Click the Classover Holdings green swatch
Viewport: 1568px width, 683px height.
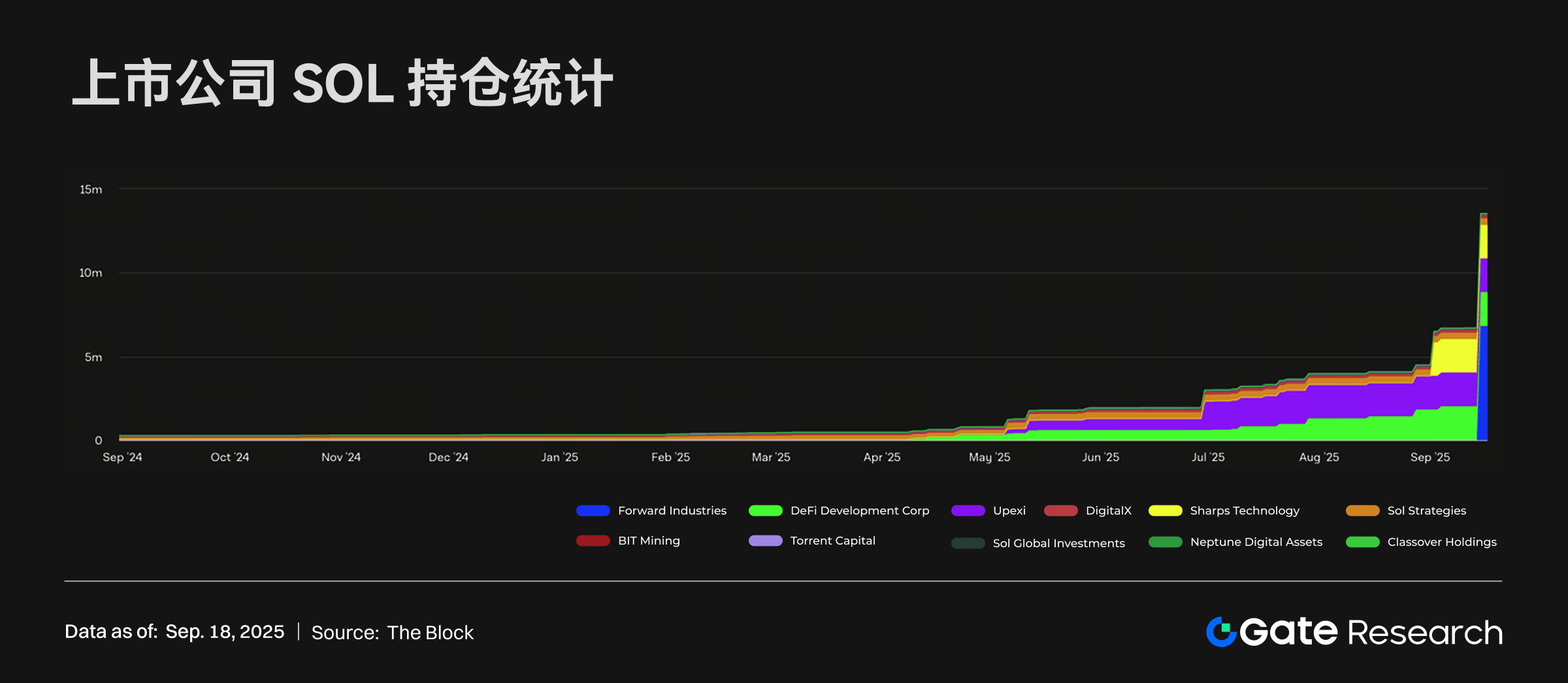(1363, 542)
